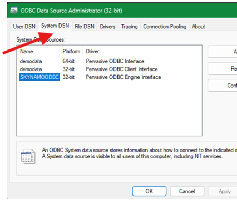Sort by the Name column header
The height and width of the screenshot is (200, 237).
pyautogui.click(x=38, y=51)
